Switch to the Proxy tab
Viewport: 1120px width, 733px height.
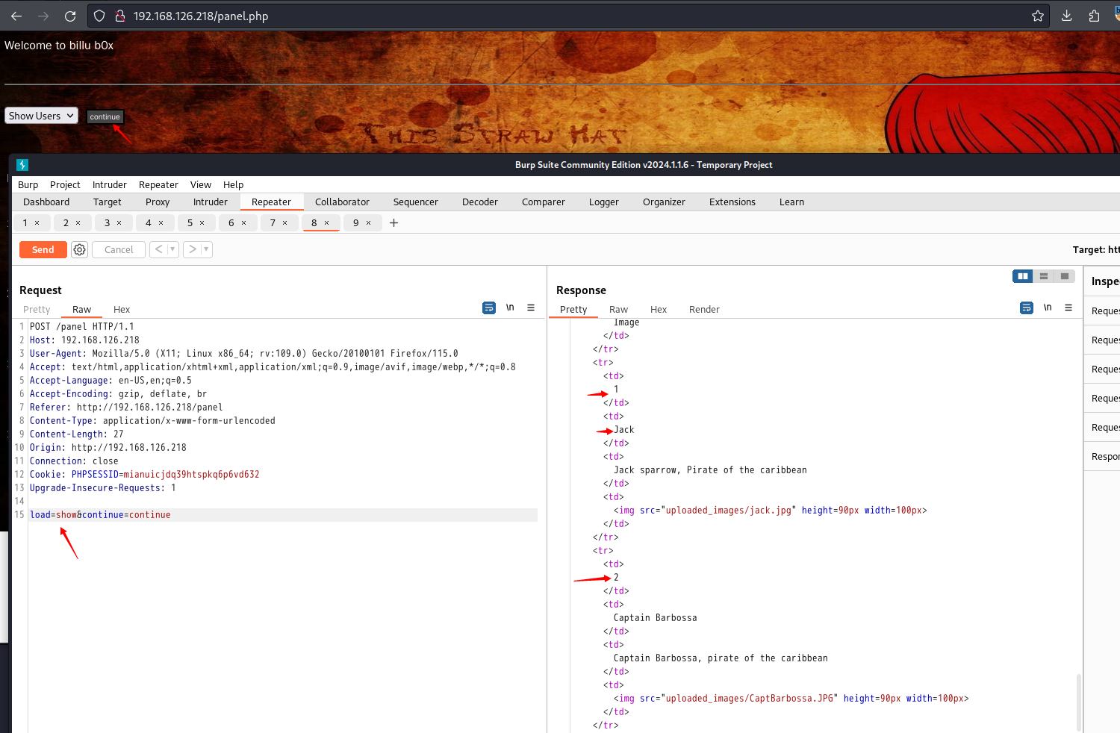[158, 202]
